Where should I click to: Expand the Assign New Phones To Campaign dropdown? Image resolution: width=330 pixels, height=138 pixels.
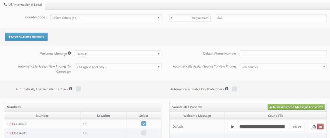pyautogui.click(x=118, y=67)
